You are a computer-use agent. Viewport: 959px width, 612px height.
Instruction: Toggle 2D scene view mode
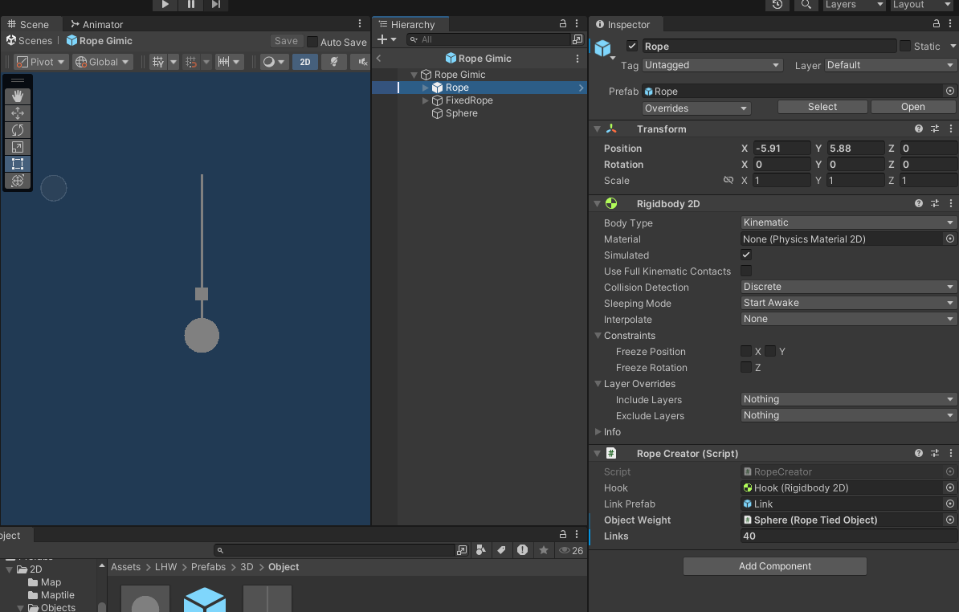(304, 62)
